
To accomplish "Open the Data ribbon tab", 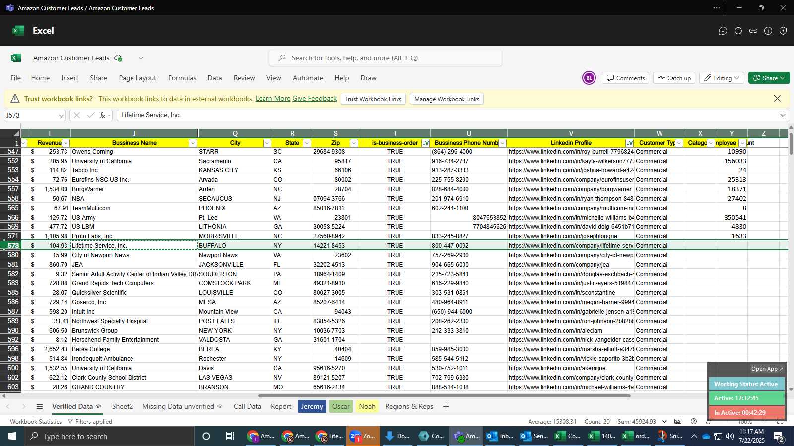I will pos(215,78).
